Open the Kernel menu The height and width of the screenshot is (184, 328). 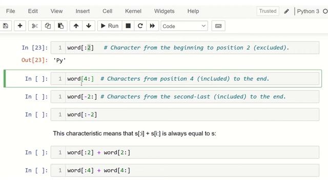click(x=133, y=11)
